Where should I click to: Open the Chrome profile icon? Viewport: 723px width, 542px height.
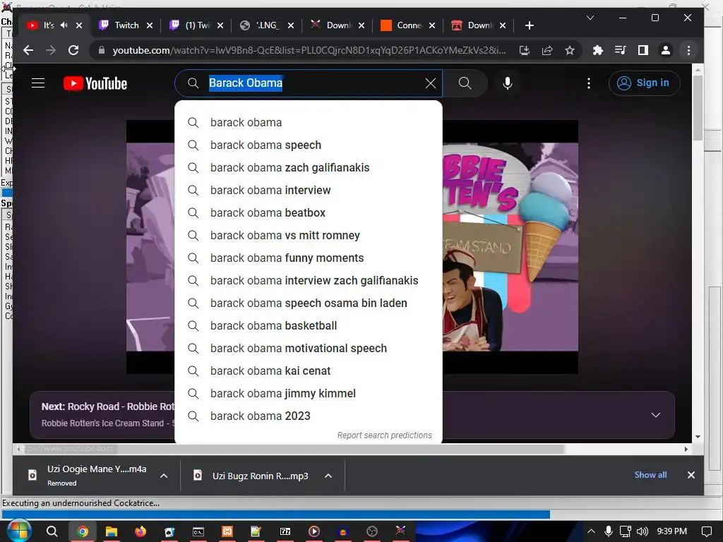tap(665, 50)
